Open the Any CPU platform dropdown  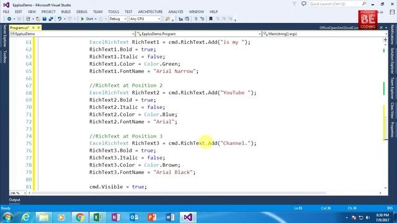145,19
